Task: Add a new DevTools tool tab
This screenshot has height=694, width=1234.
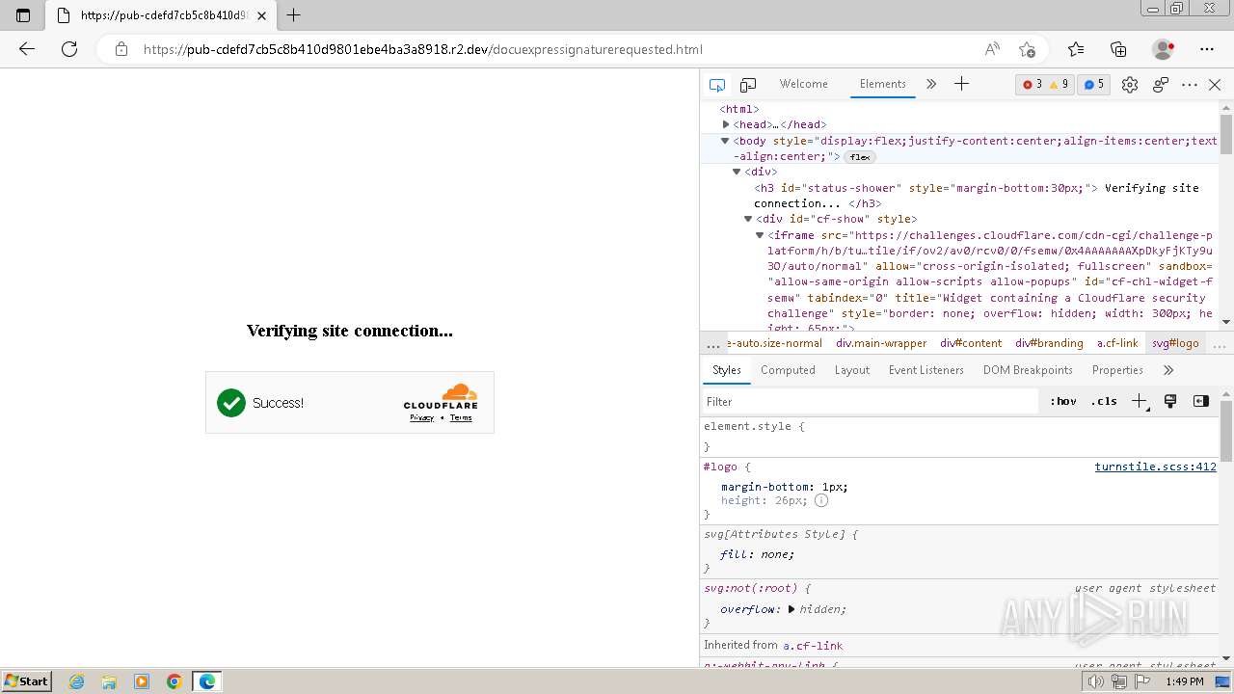Action: click(x=961, y=84)
